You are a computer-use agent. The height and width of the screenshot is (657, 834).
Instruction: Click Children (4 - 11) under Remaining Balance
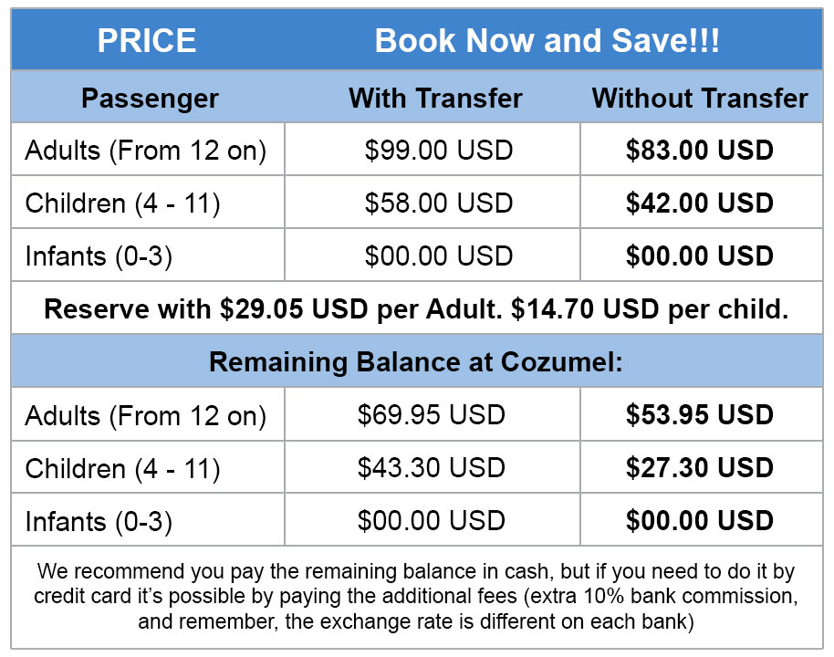[x=123, y=468]
